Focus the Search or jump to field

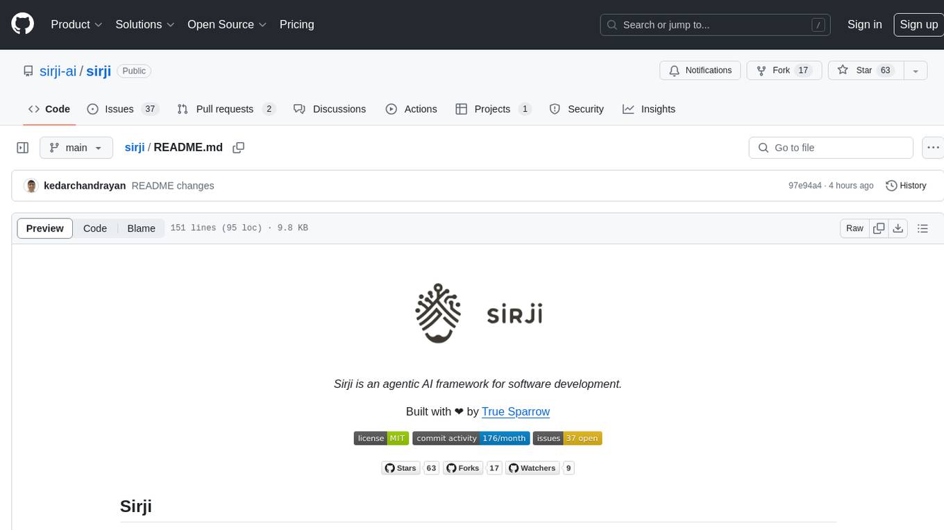[716, 25]
